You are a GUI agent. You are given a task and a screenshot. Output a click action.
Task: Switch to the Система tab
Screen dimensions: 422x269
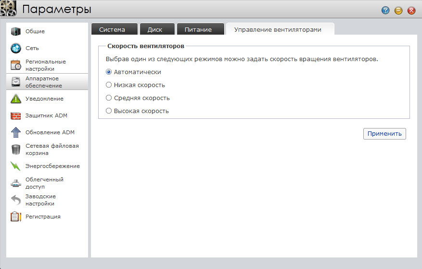[112, 29]
